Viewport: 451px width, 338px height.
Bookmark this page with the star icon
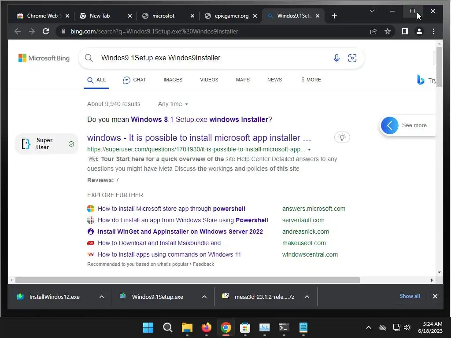[388, 31]
